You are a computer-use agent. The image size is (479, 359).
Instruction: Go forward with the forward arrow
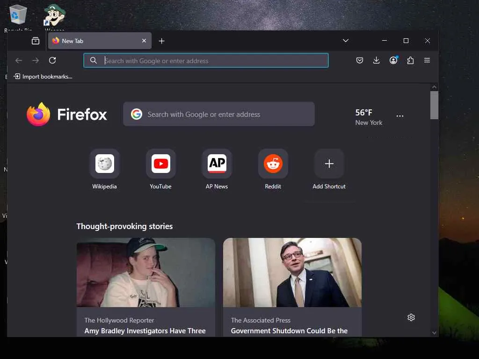36,60
